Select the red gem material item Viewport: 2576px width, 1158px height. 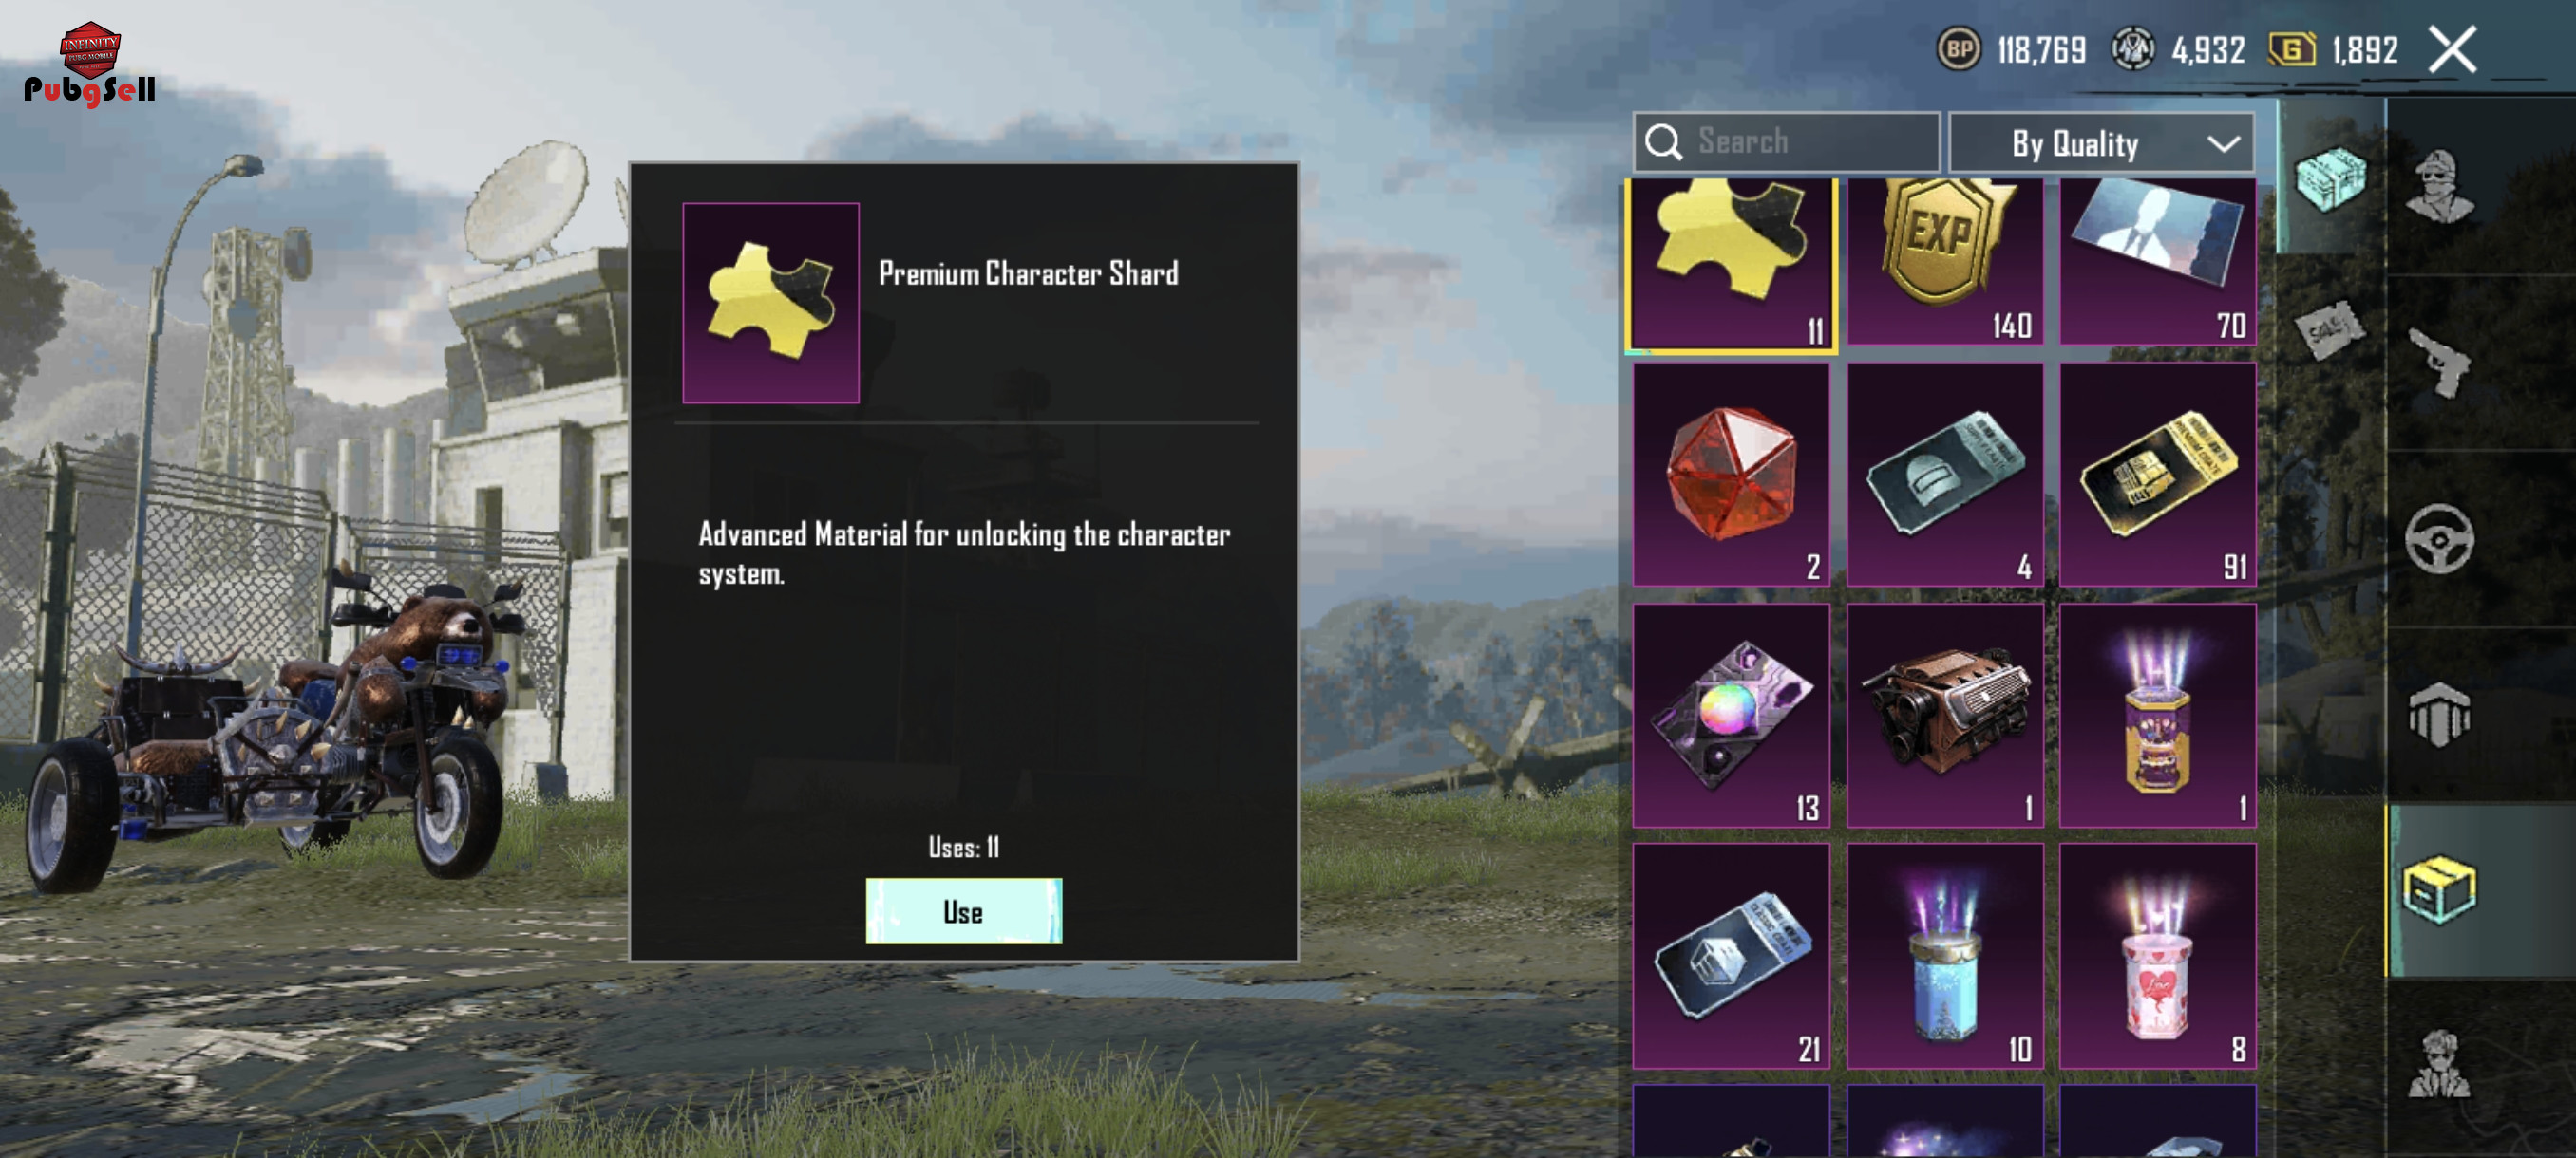click(x=1731, y=475)
